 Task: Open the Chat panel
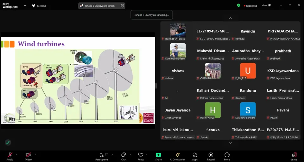[x=124, y=156]
